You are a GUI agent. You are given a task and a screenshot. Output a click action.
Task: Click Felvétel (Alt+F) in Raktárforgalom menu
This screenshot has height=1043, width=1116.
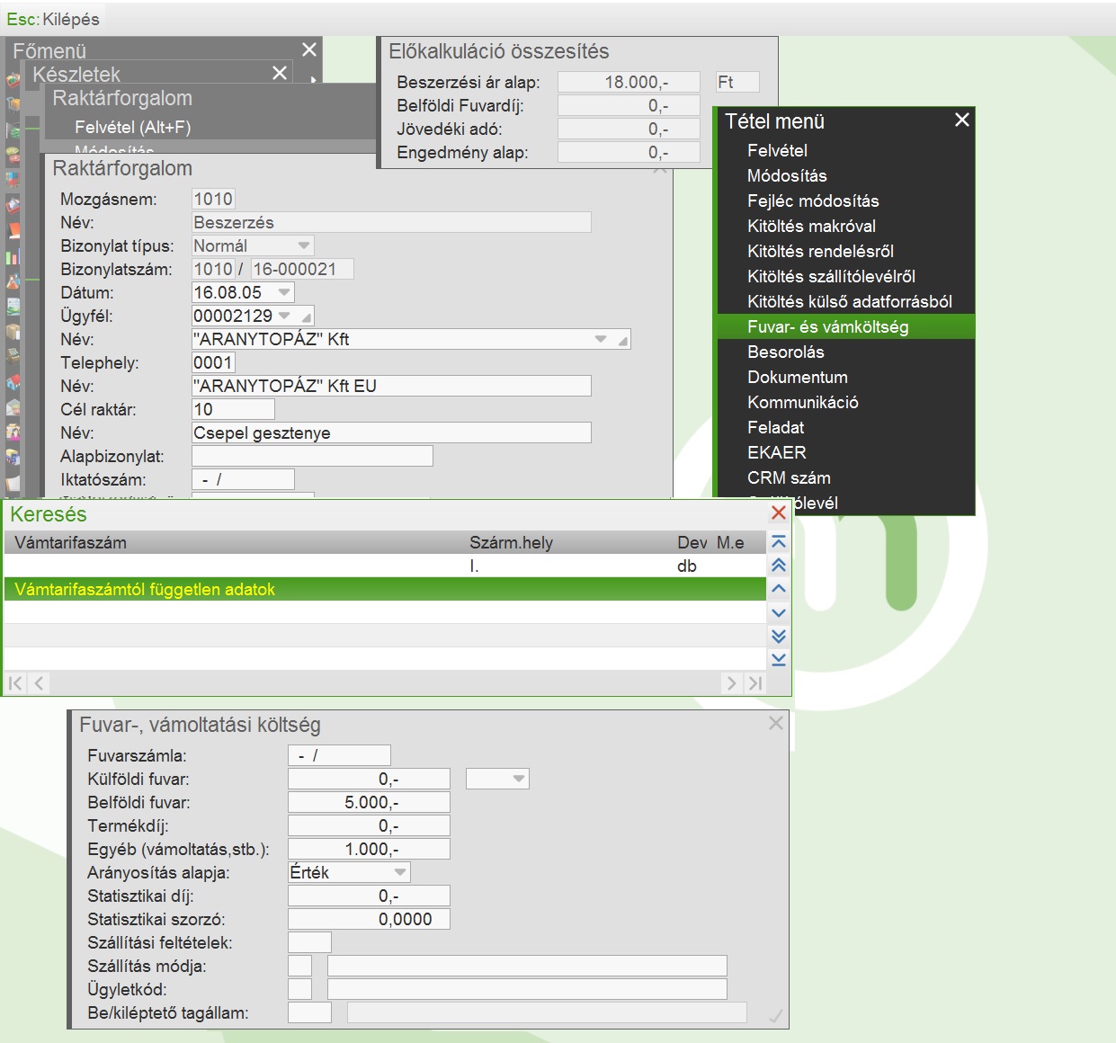[x=133, y=128]
